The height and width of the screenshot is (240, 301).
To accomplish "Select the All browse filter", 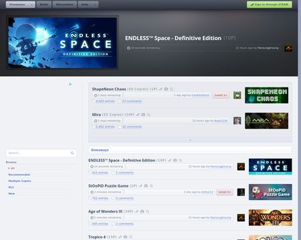I will tap(13, 169).
